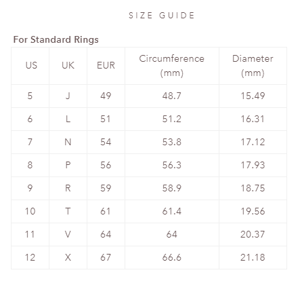The width and height of the screenshot is (300, 281).
Task: Select EUR size 54 cell
Action: pyautogui.click(x=106, y=143)
